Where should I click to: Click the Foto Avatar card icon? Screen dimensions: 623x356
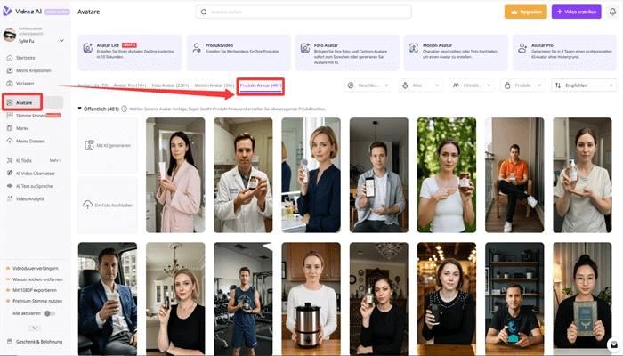(305, 48)
